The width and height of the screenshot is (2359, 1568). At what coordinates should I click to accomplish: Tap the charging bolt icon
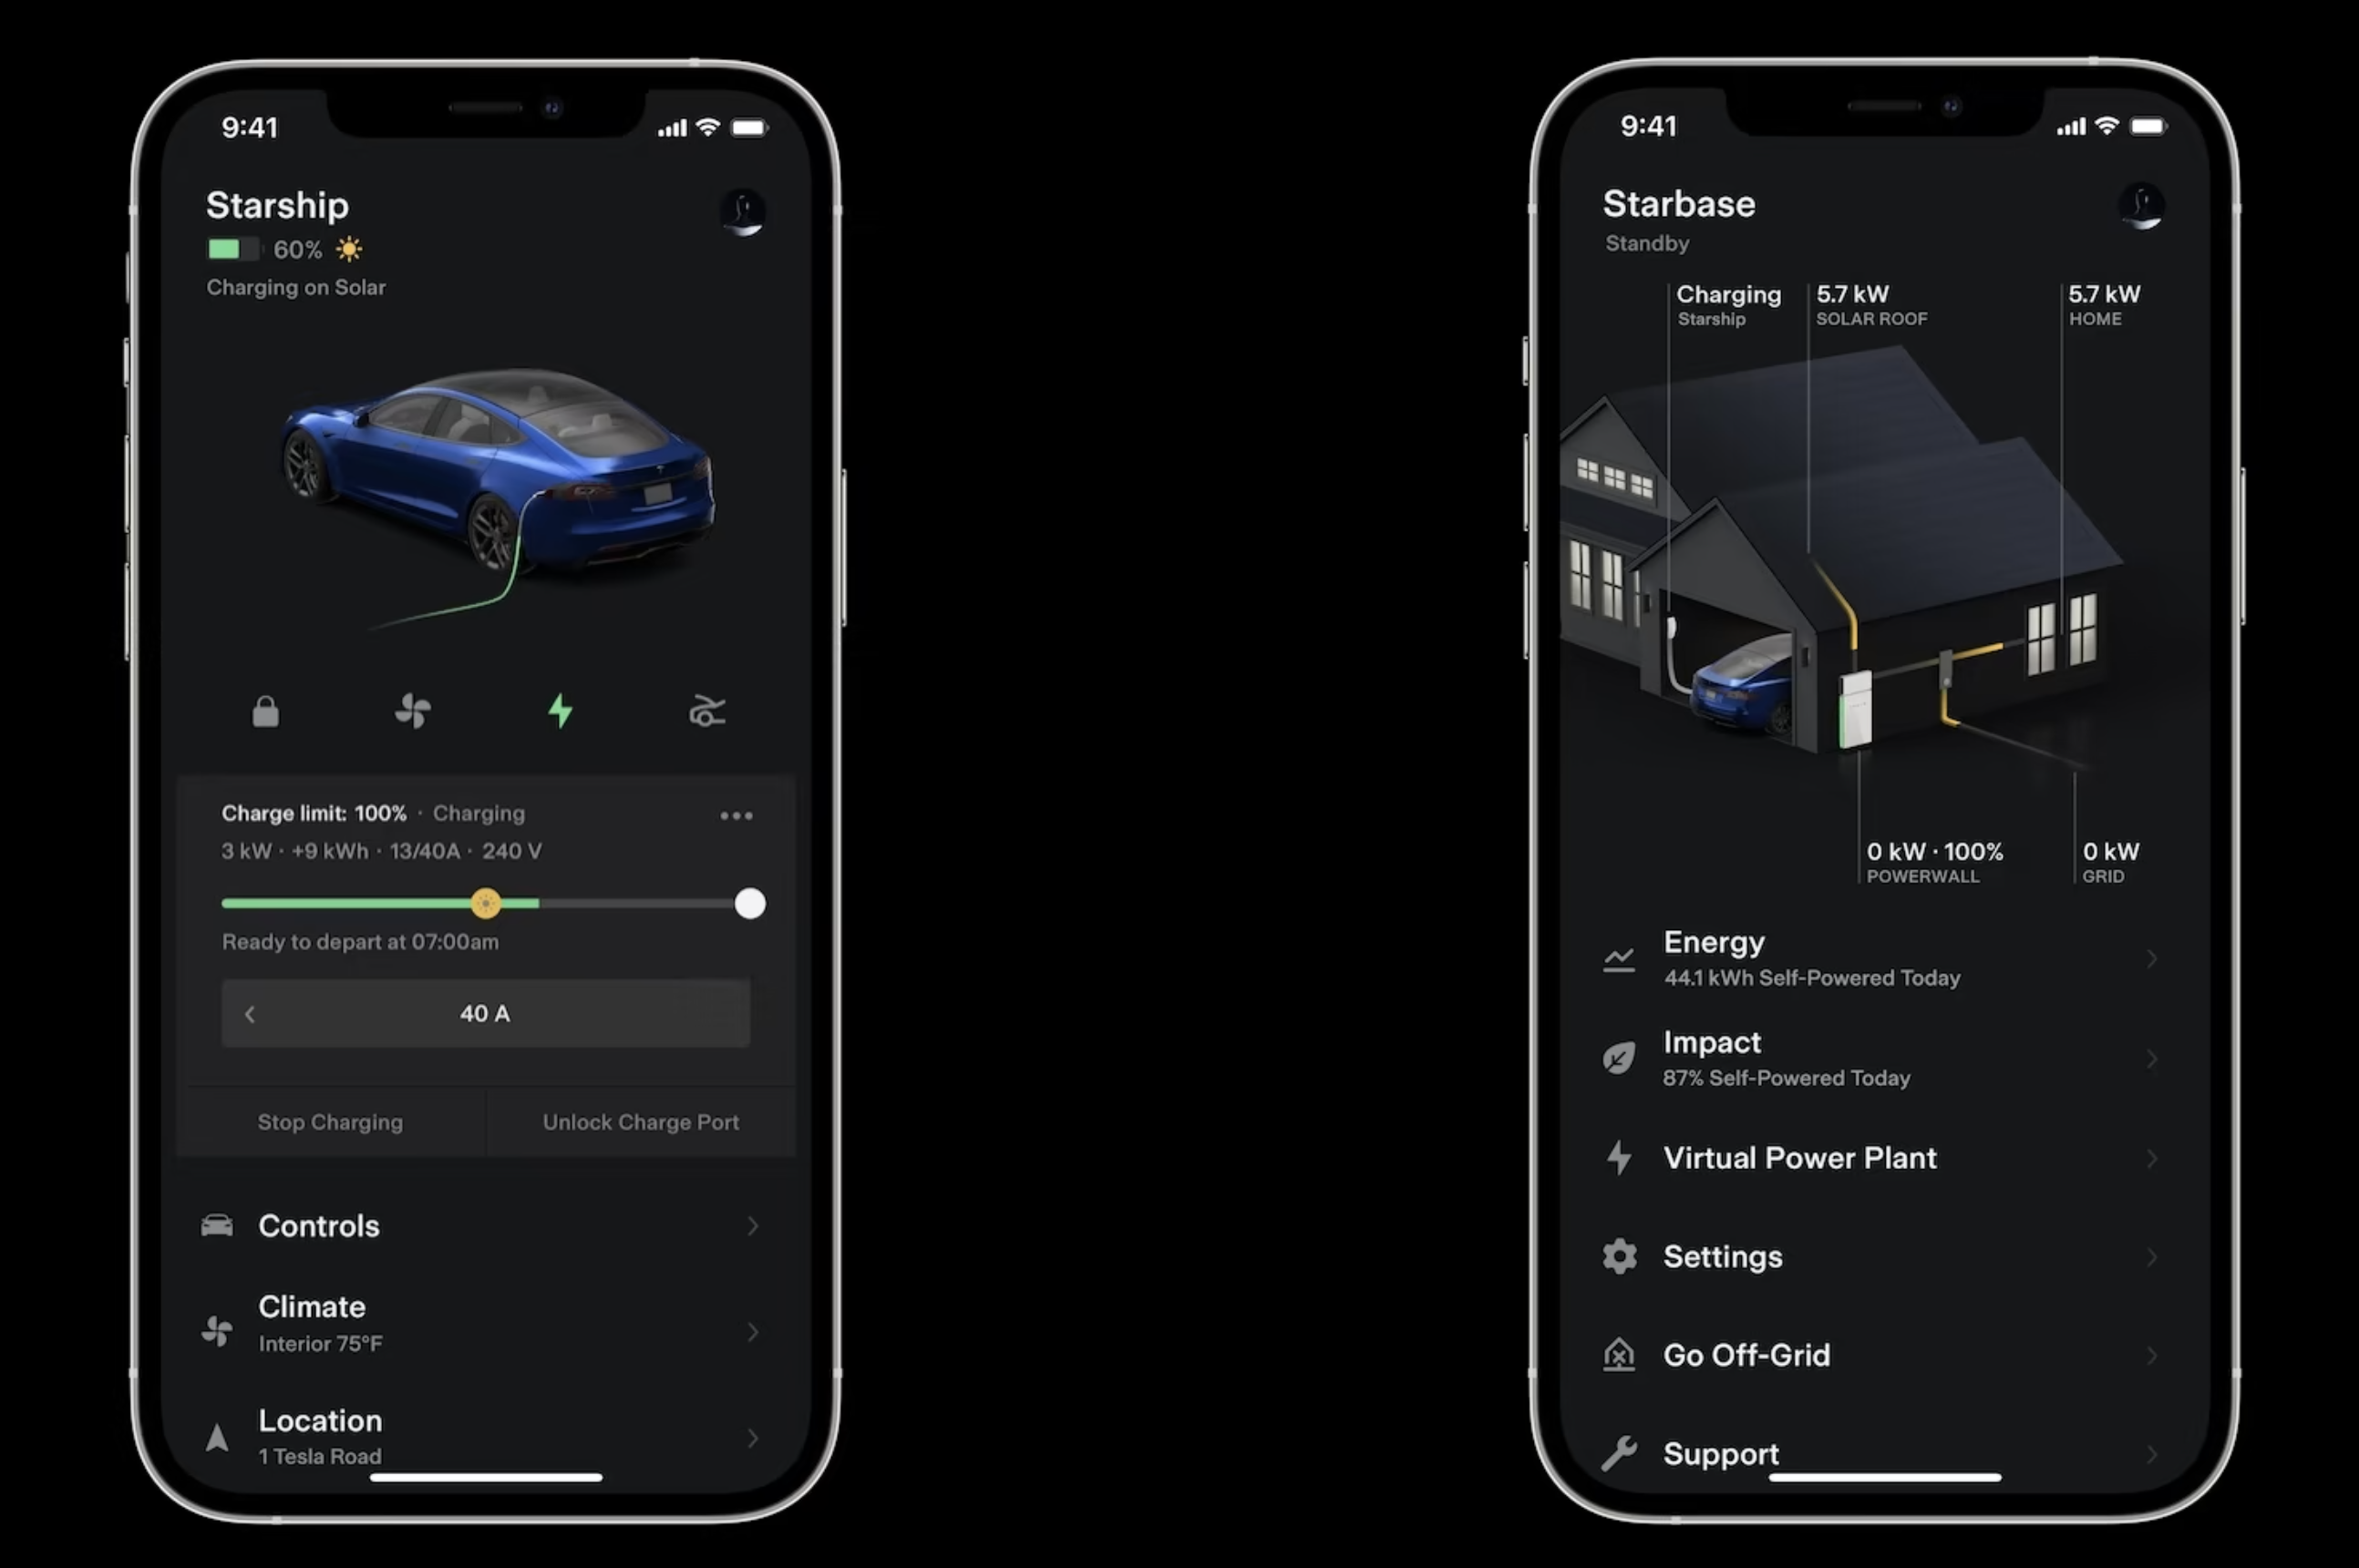coord(560,711)
